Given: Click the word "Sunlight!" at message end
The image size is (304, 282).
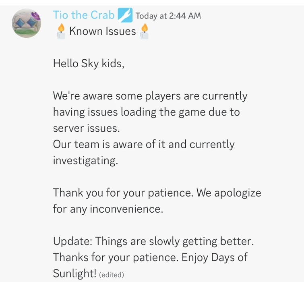Looking at the screenshot, I should pyautogui.click(x=74, y=274).
